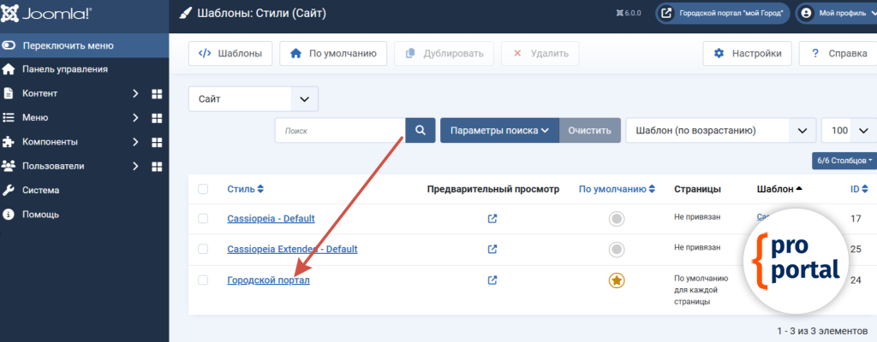Click the Меню dashboard grid icon

pos(157,117)
